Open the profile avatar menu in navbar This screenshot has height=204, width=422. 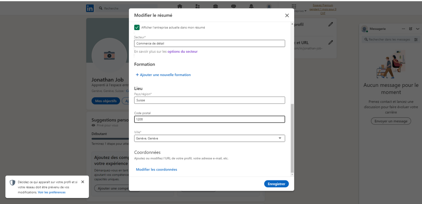pyautogui.click(x=269, y=6)
